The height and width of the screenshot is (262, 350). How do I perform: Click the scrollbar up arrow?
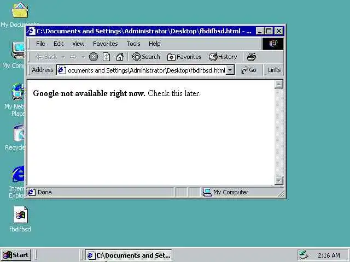coord(278,84)
